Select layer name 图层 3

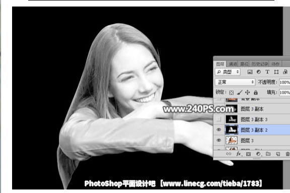coord(247,141)
